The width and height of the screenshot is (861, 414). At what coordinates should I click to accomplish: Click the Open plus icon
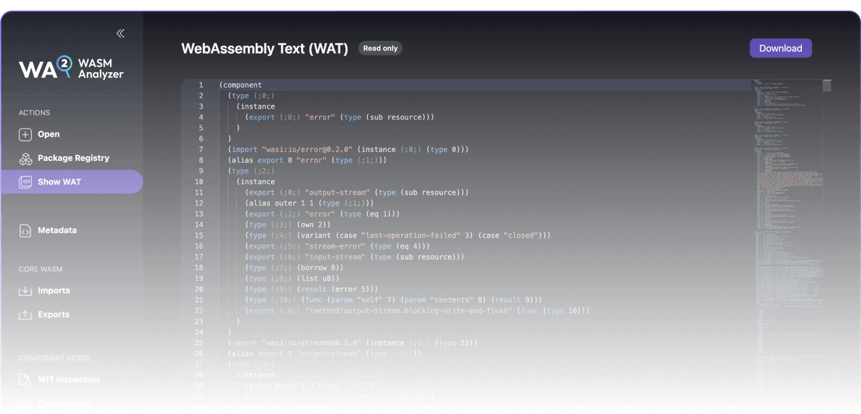(25, 135)
